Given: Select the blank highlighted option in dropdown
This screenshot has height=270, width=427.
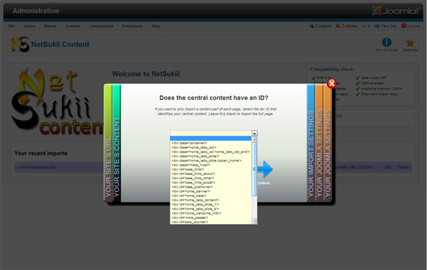Looking at the screenshot, I should [210, 138].
